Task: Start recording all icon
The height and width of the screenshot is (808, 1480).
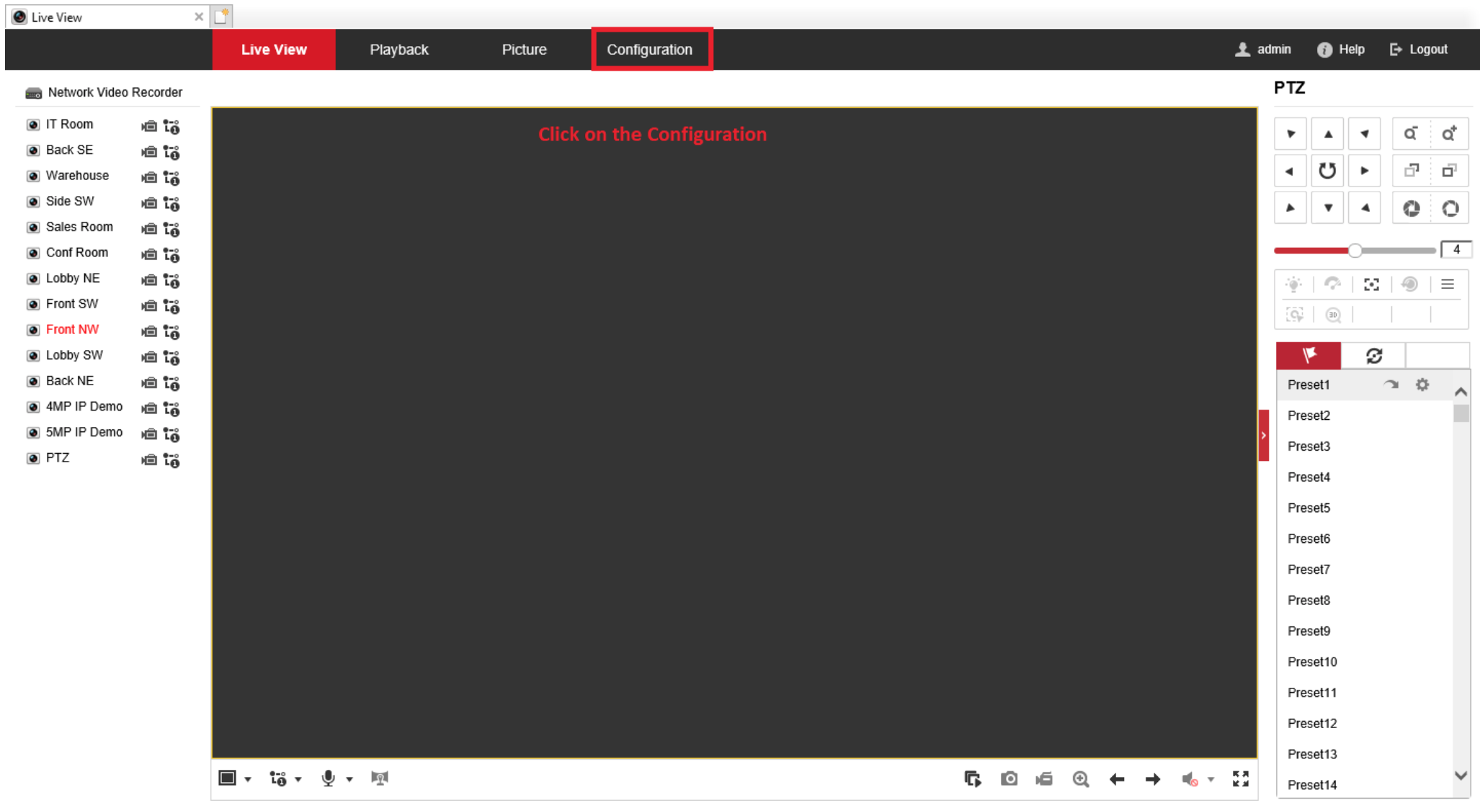Action: [1044, 778]
